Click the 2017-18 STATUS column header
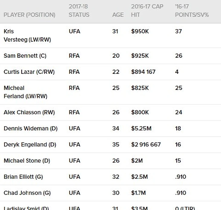The height and width of the screenshot is (210, 221). tap(79, 11)
